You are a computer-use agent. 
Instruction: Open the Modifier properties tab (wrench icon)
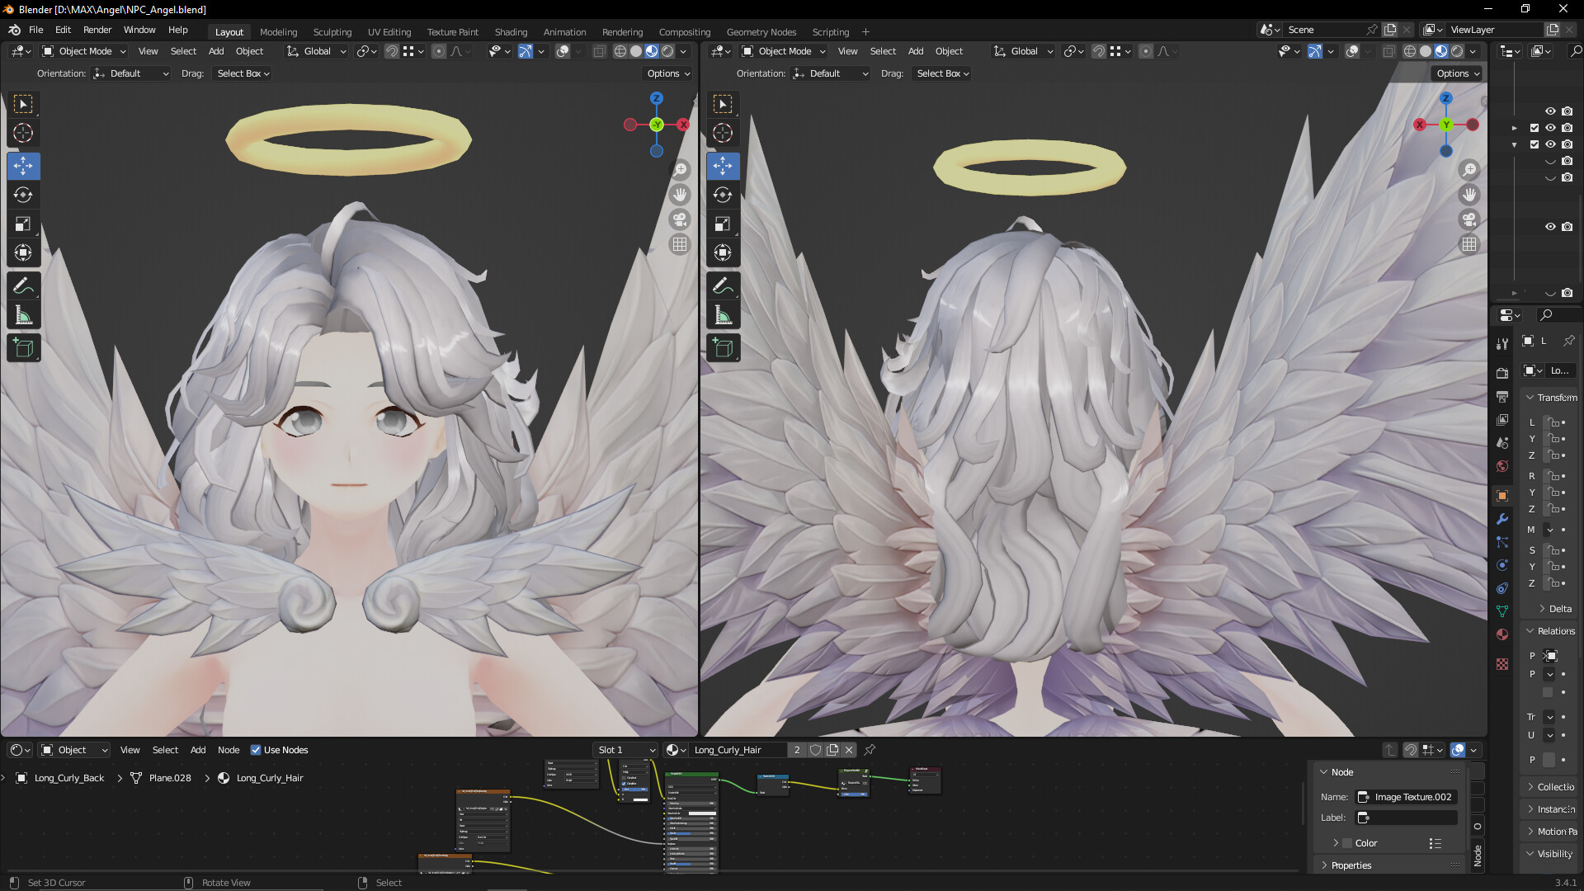tap(1501, 519)
